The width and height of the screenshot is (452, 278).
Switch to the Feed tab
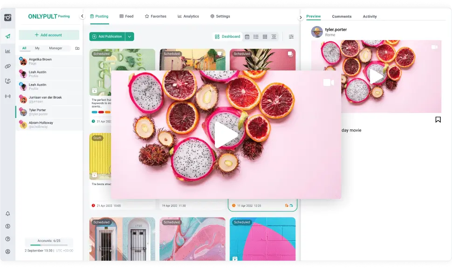tap(127, 16)
